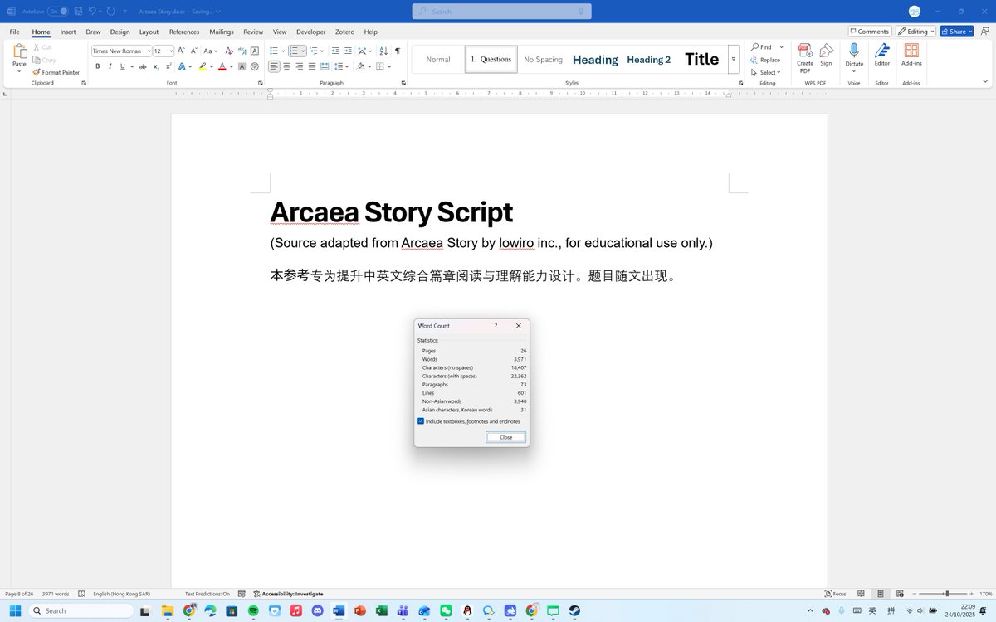The image size is (996, 622).
Task: Toggle character shading button
Action: click(x=242, y=66)
